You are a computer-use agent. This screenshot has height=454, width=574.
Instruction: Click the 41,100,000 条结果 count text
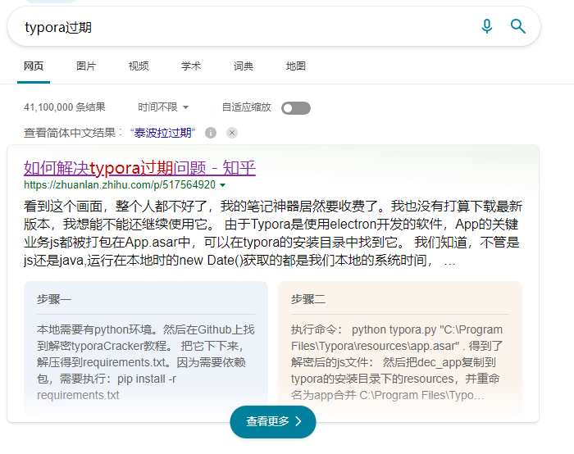tap(65, 107)
